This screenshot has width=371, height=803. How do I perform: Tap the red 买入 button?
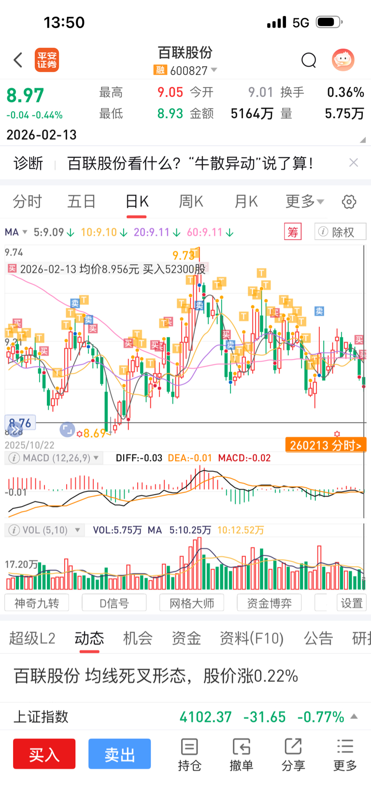(x=44, y=754)
